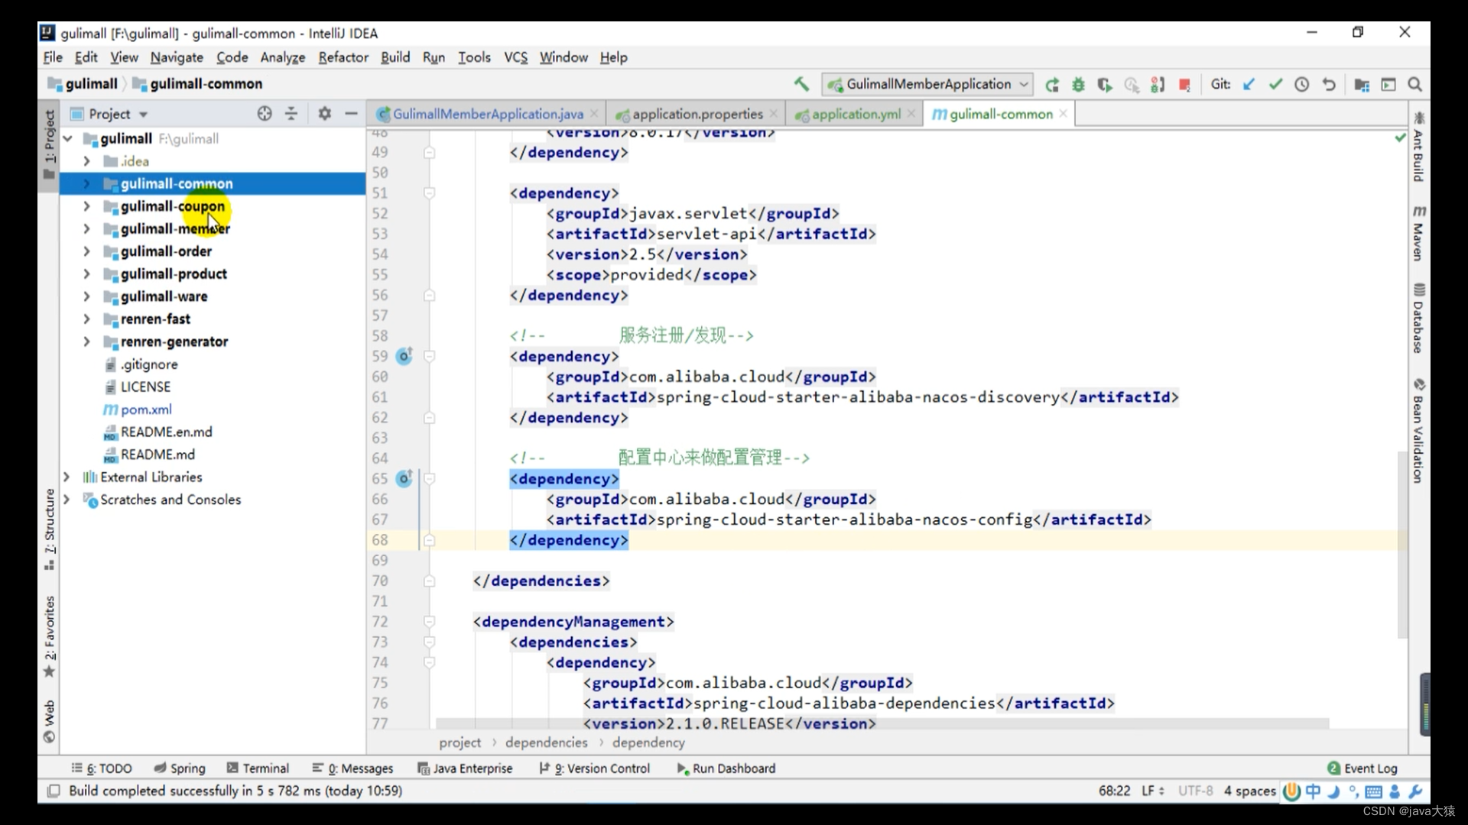Viewport: 1468px width, 825px height.
Task: Select pom.xml in the project tree
Action: pos(146,409)
